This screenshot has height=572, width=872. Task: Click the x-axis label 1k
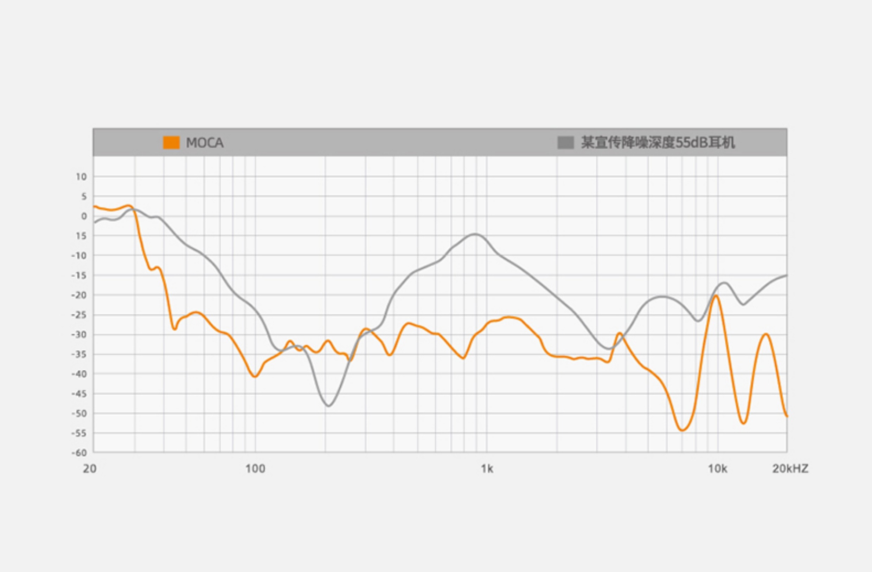pos(487,469)
